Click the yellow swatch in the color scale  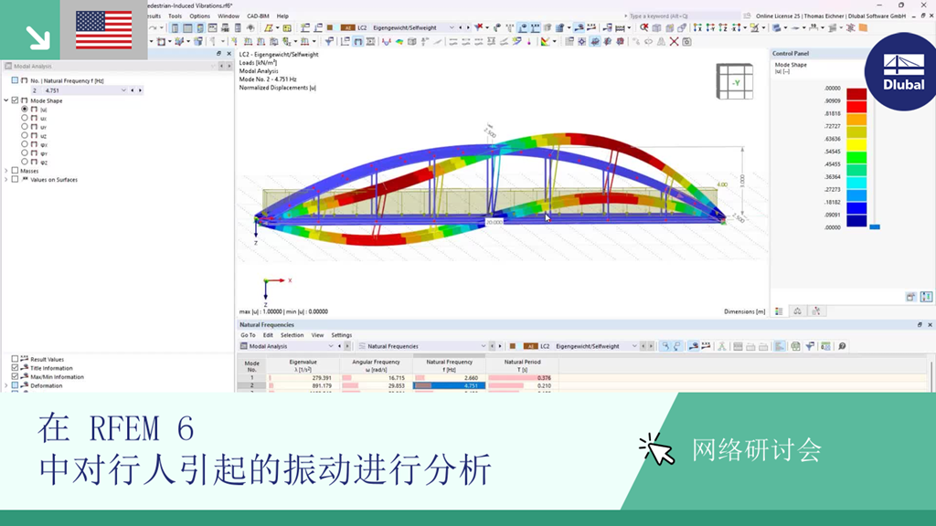coord(856,145)
